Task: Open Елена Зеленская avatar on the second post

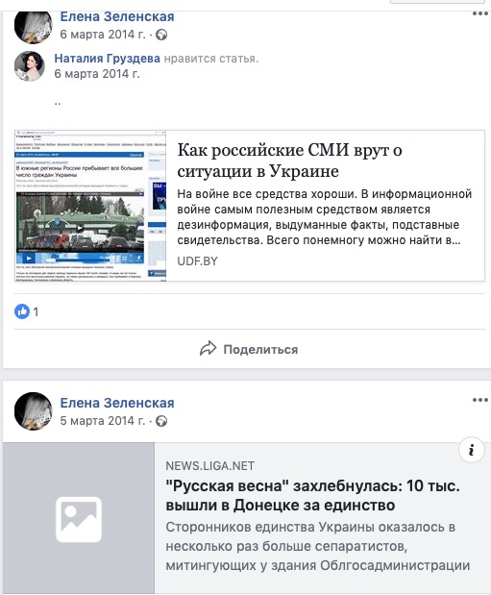Action: click(34, 411)
